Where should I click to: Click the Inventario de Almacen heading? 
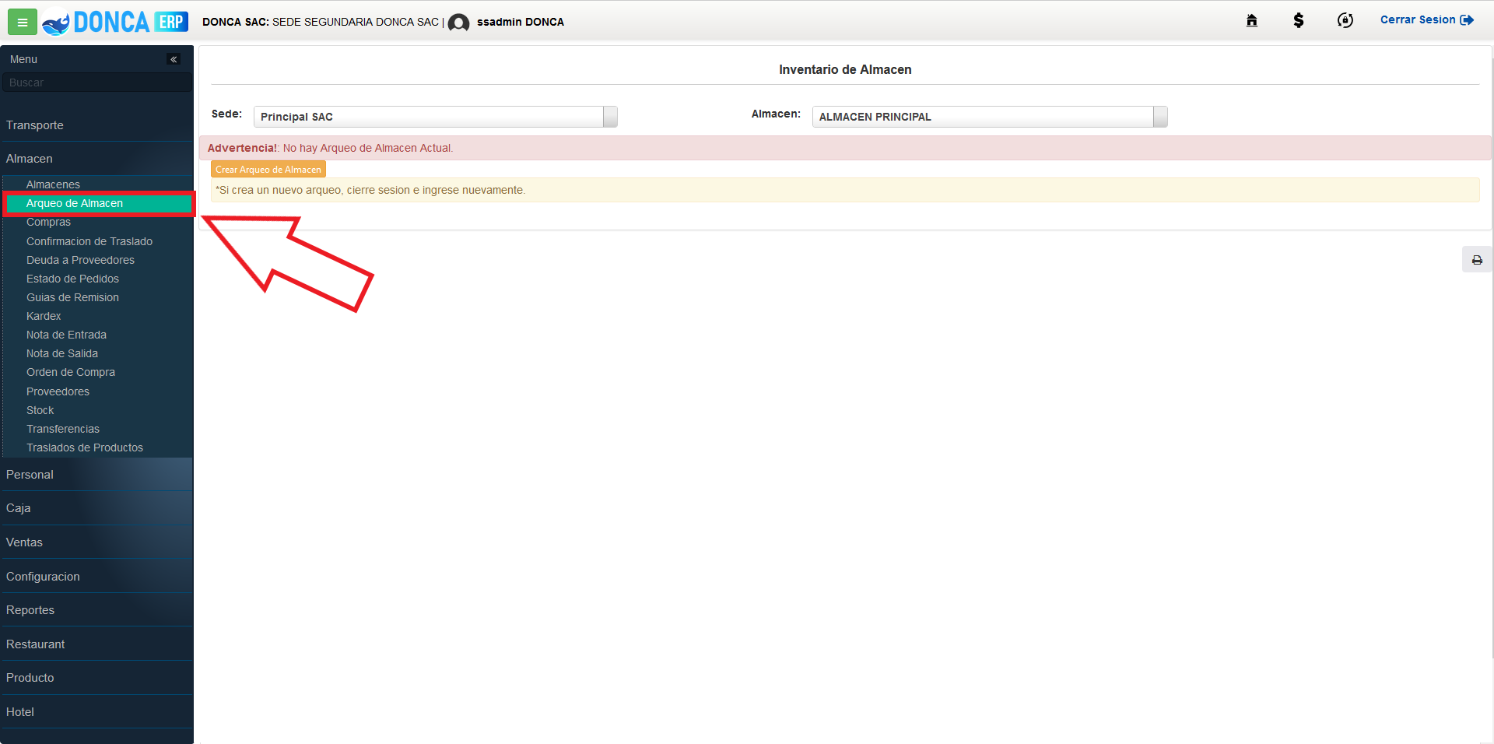845,70
